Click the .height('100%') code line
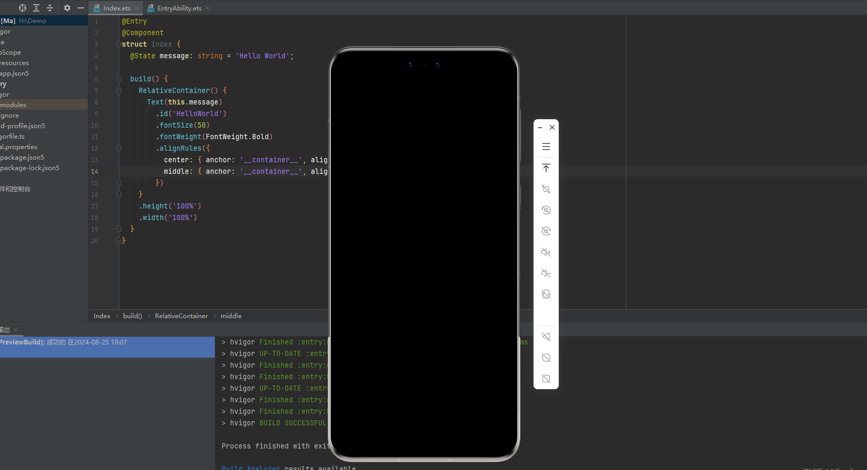This screenshot has height=470, width=867. click(x=170, y=206)
